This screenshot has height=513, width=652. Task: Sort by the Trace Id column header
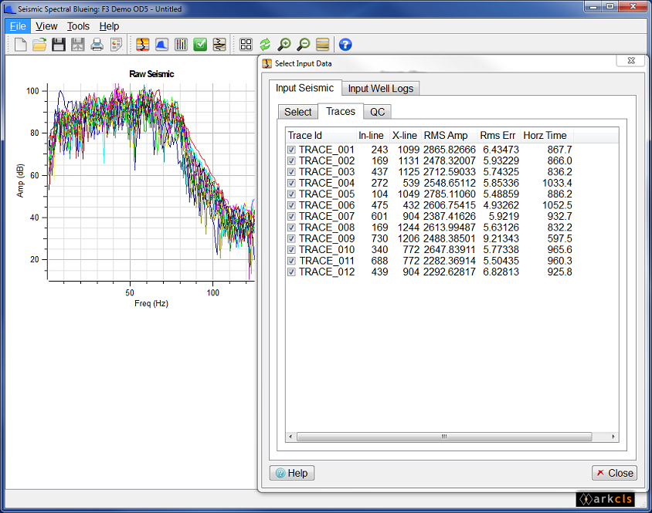[321, 136]
